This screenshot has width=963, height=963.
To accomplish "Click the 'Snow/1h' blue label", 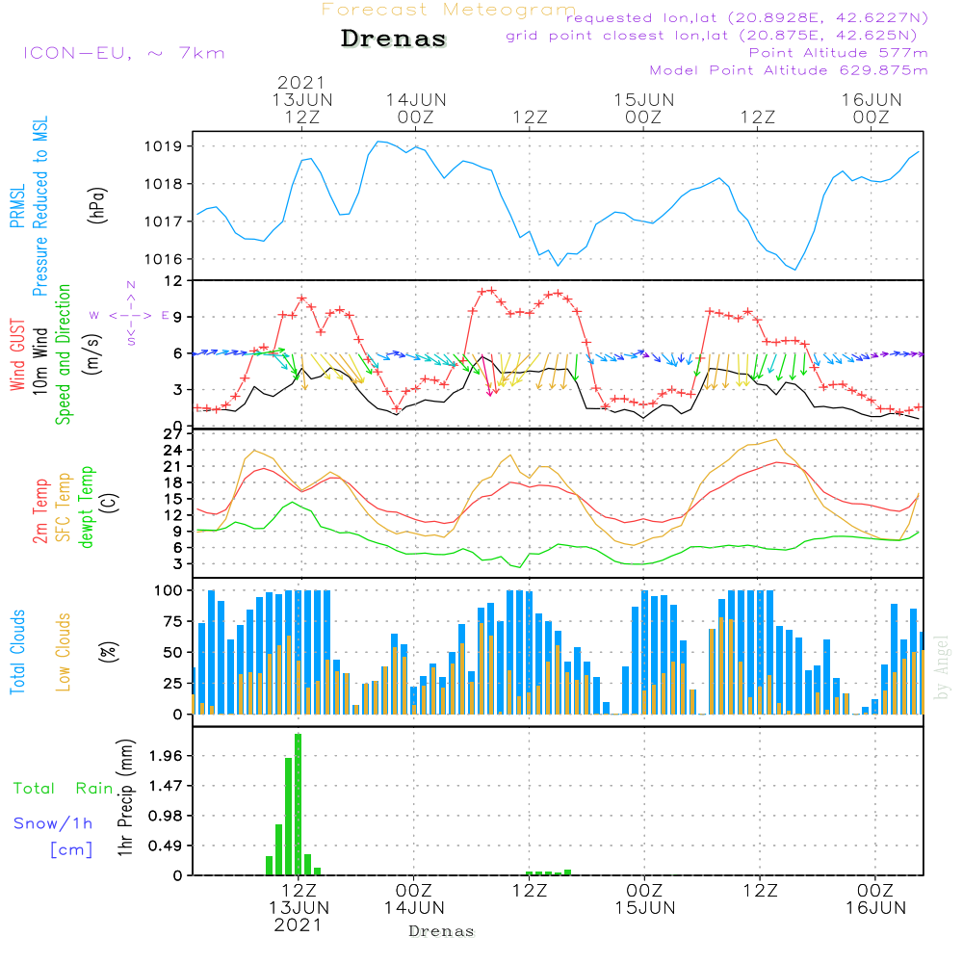I will (x=53, y=823).
